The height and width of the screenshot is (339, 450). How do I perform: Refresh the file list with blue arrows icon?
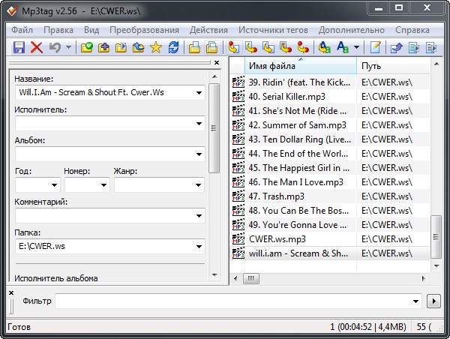click(174, 47)
